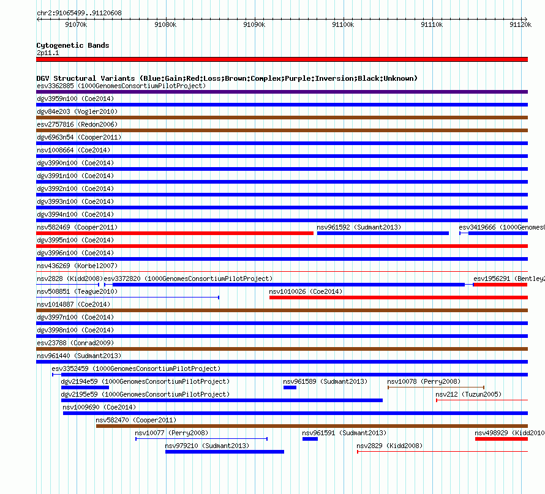Select small blue nsv961589 bar
This screenshot has height=494, width=545.
[290, 387]
